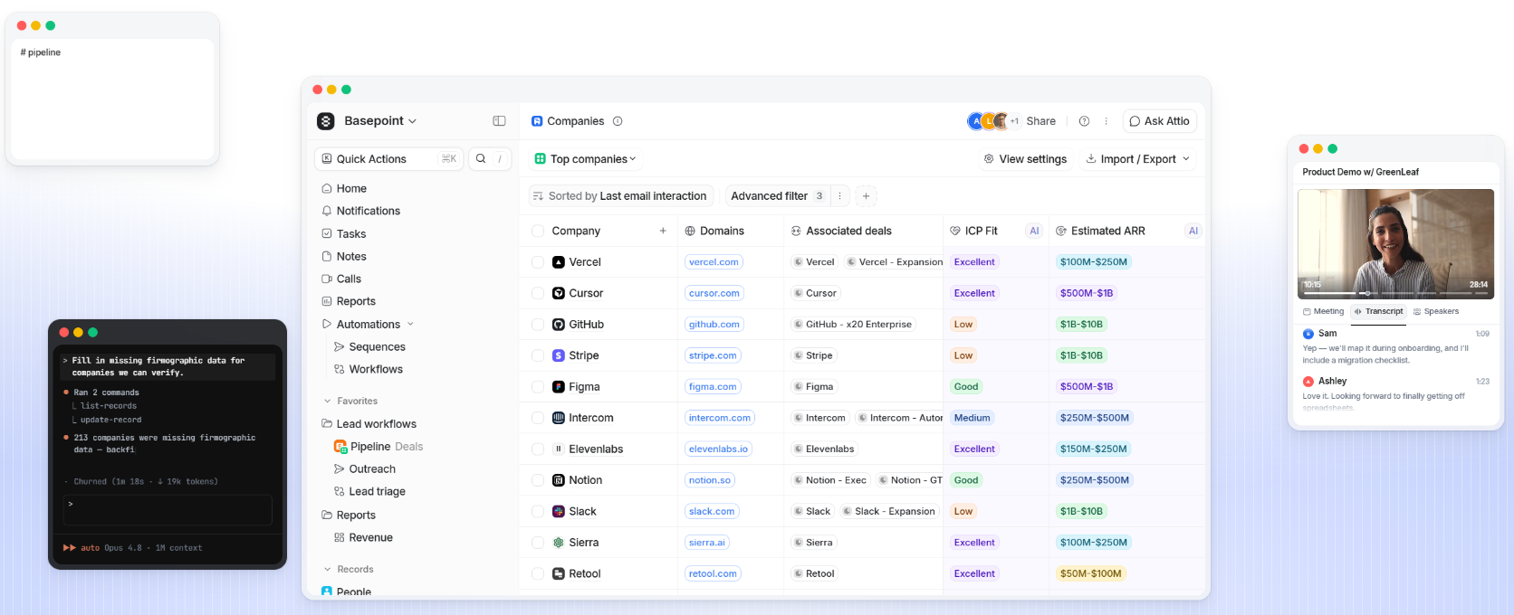This screenshot has width=1514, height=615.
Task: Click the # pipeline text in note window
Action: [41, 52]
